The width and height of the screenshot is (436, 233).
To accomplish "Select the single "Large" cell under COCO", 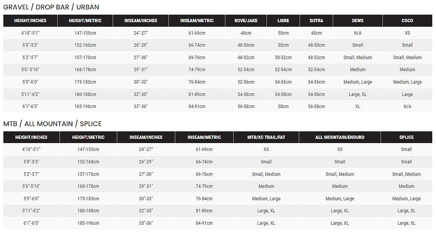I will [407, 94].
